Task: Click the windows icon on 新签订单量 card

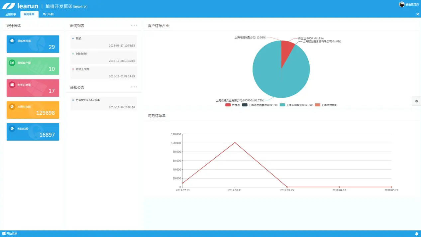Action: (x=12, y=84)
